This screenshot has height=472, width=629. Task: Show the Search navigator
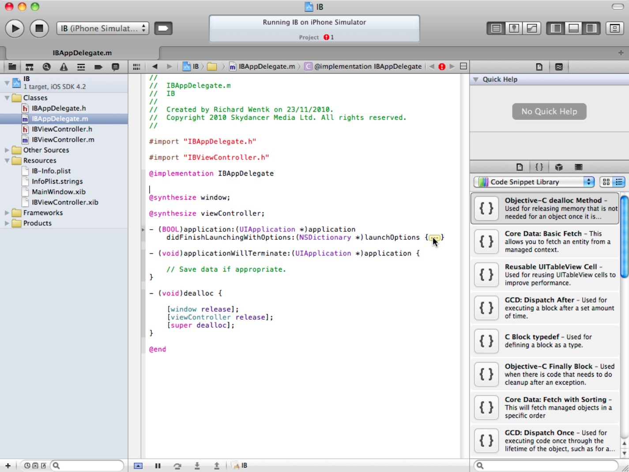point(46,67)
